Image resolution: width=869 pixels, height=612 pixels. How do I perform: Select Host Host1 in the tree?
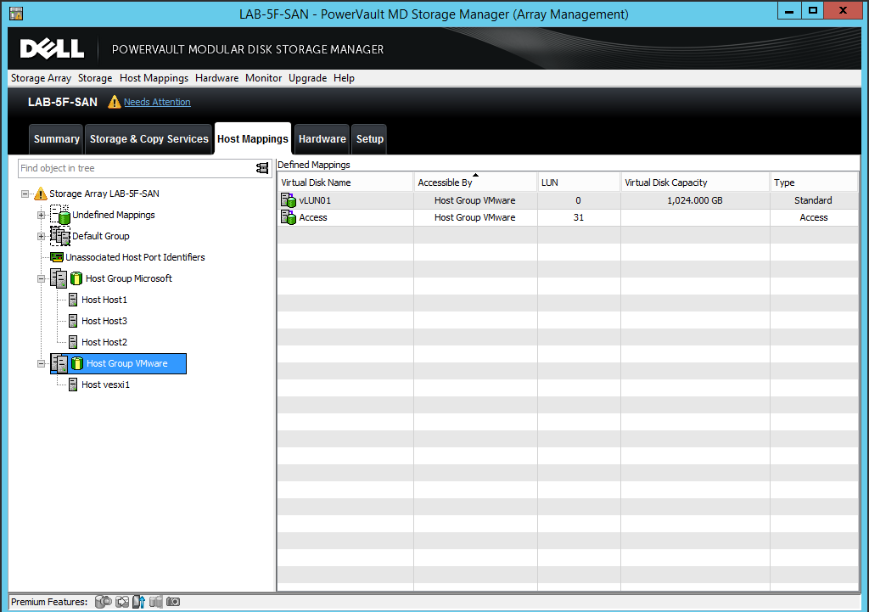click(x=104, y=300)
